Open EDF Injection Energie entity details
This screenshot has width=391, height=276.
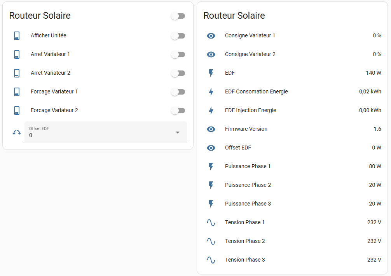250,111
